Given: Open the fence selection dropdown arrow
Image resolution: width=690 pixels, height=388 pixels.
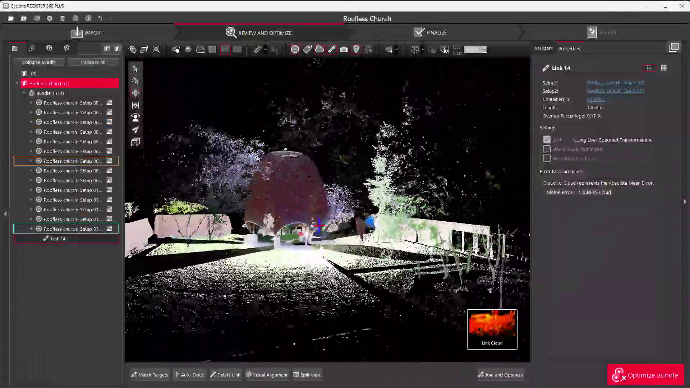Looking at the screenshot, I should click(x=396, y=50).
